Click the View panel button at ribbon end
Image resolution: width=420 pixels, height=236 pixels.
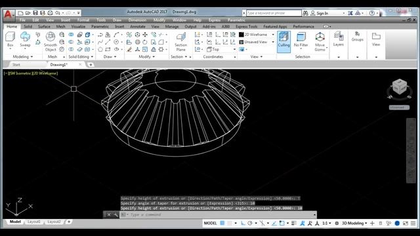[376, 39]
